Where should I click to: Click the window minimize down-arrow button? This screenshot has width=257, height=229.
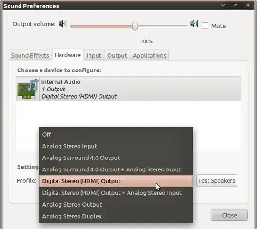click(x=223, y=5)
